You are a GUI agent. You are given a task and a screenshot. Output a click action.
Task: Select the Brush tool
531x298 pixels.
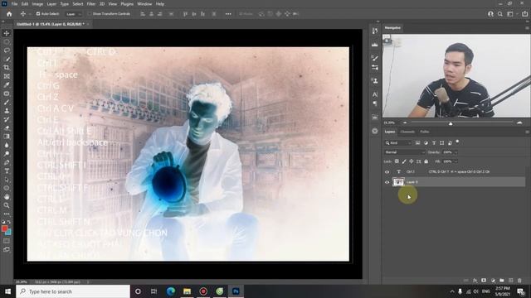point(7,102)
